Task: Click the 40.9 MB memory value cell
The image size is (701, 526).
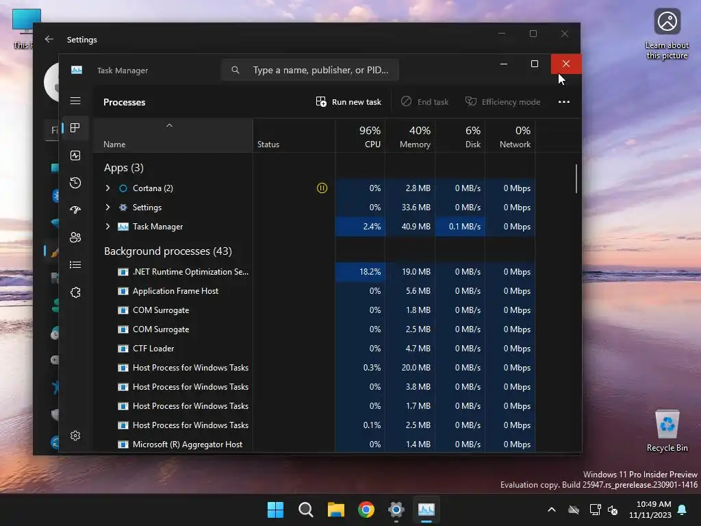Action: click(x=410, y=226)
